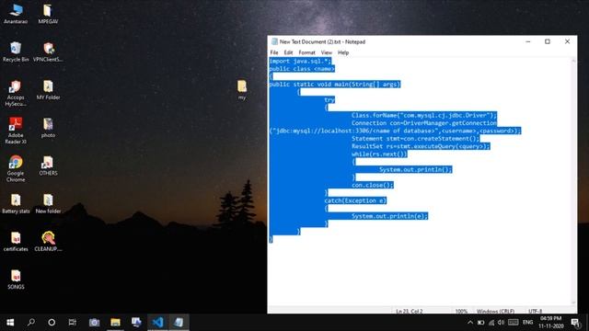This screenshot has height=331, width=589.
Task: Open Notepad's Format menu
Action: coord(306,52)
